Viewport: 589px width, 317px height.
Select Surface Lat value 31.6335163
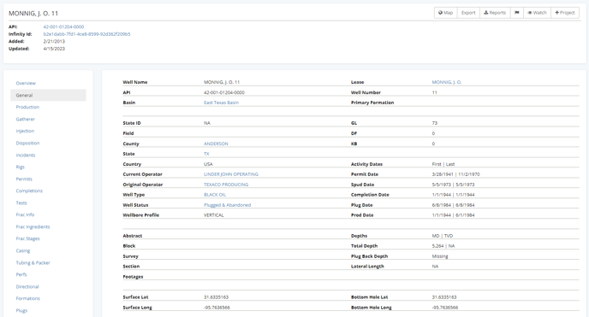[216, 297]
